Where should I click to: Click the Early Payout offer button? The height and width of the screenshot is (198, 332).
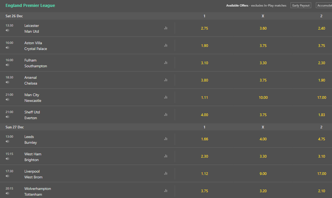click(301, 5)
